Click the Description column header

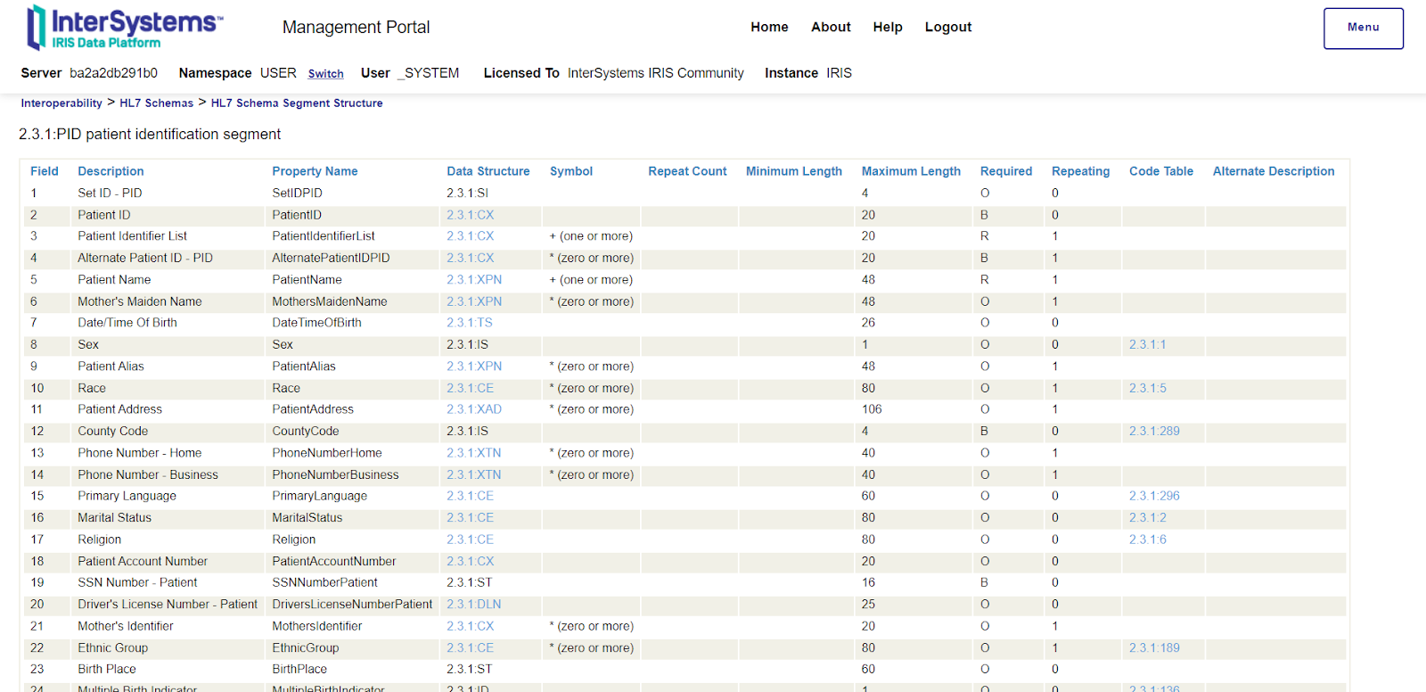(x=111, y=171)
